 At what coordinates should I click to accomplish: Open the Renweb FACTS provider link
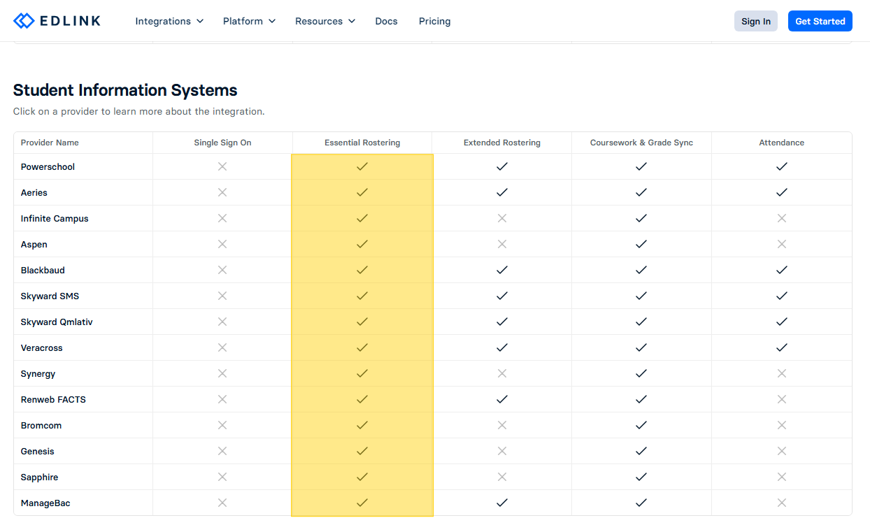pyautogui.click(x=53, y=399)
